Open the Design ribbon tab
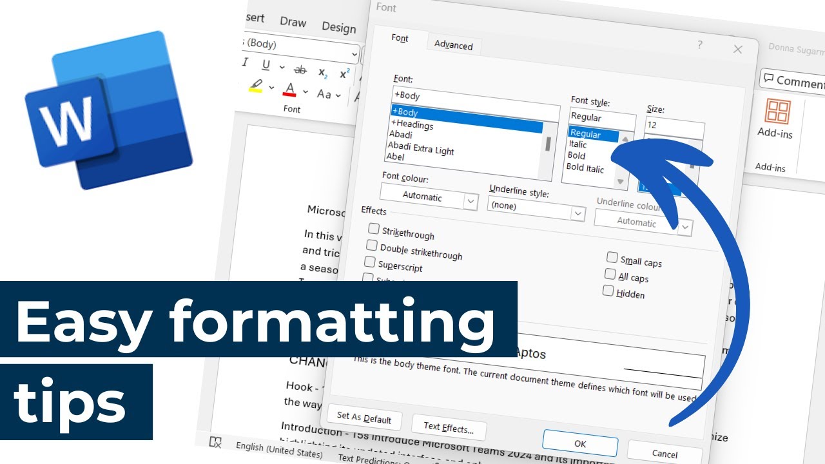 (x=338, y=27)
